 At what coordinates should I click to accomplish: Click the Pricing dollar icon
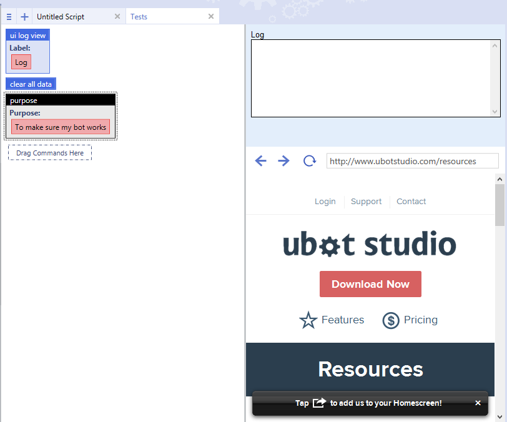[x=391, y=320]
